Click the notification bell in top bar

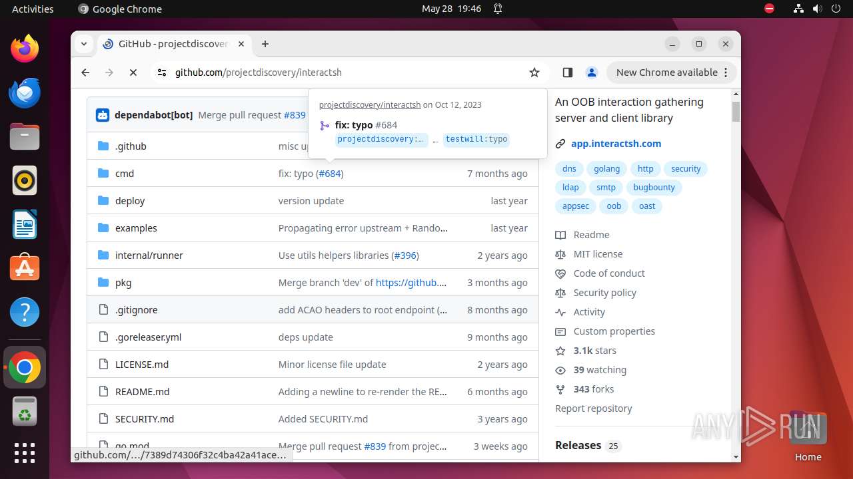pyautogui.click(x=498, y=9)
